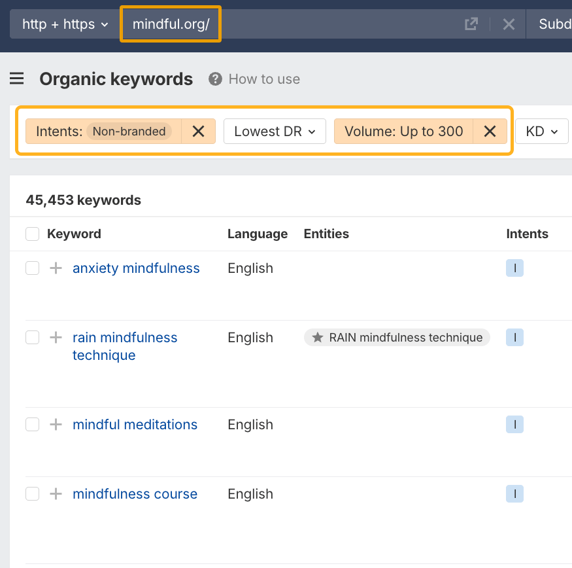Image resolution: width=572 pixels, height=568 pixels.
Task: Click the How to use link
Action: (264, 79)
